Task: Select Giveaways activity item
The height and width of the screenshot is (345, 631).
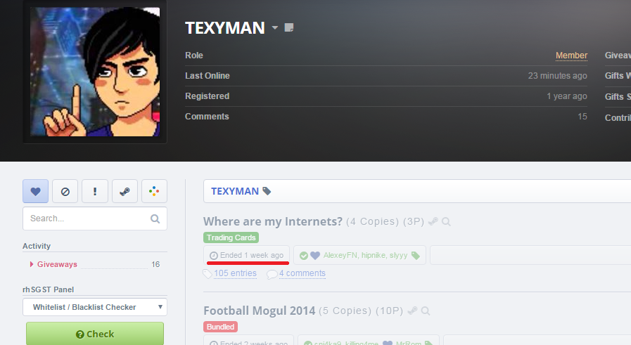Action: 57,264
